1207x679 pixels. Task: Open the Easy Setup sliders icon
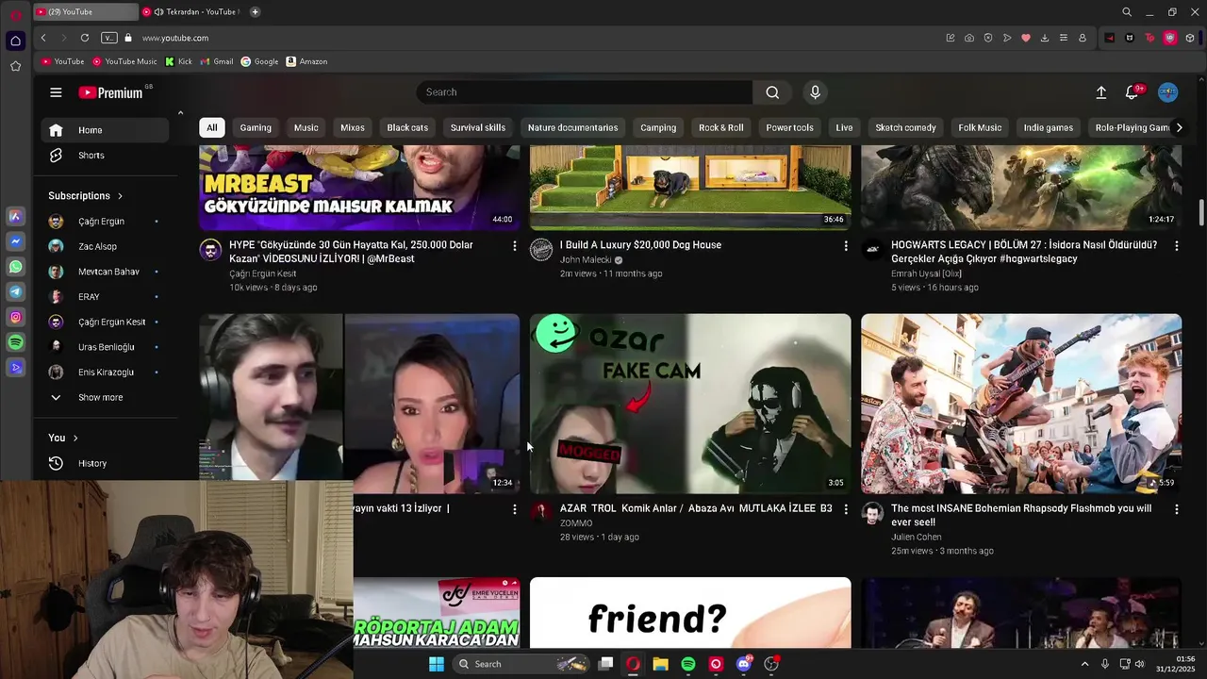[x=1064, y=38]
